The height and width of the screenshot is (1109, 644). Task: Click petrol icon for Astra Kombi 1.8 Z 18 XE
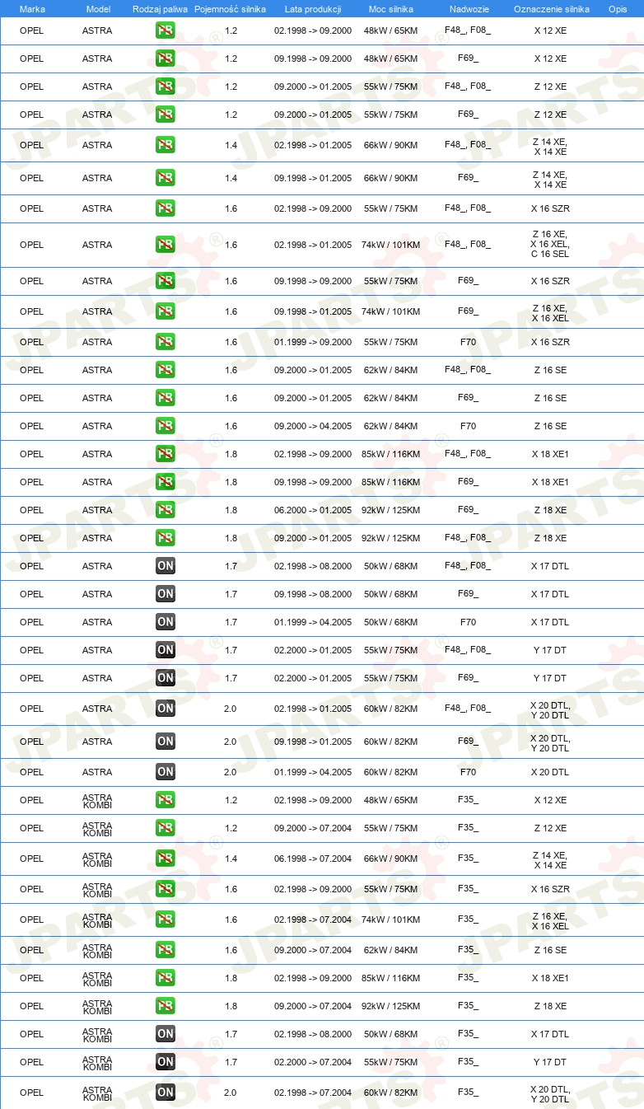pos(165,1006)
